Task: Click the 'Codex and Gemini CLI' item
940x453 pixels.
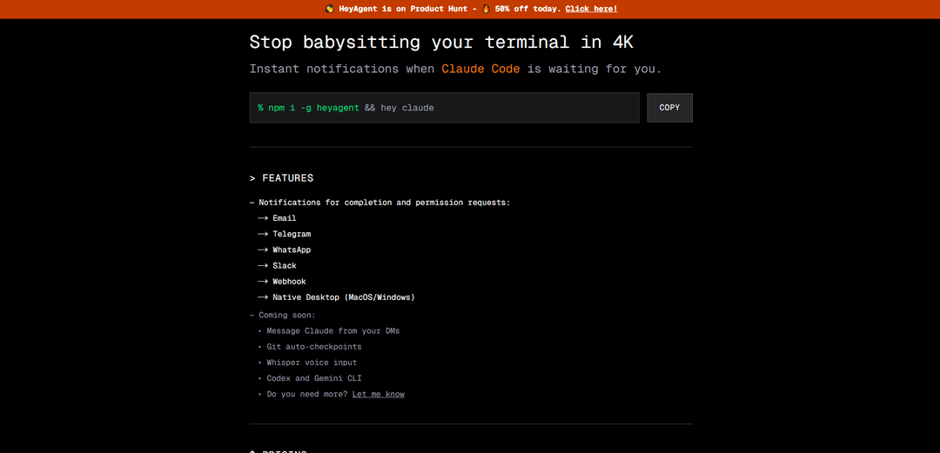Action: click(x=314, y=379)
